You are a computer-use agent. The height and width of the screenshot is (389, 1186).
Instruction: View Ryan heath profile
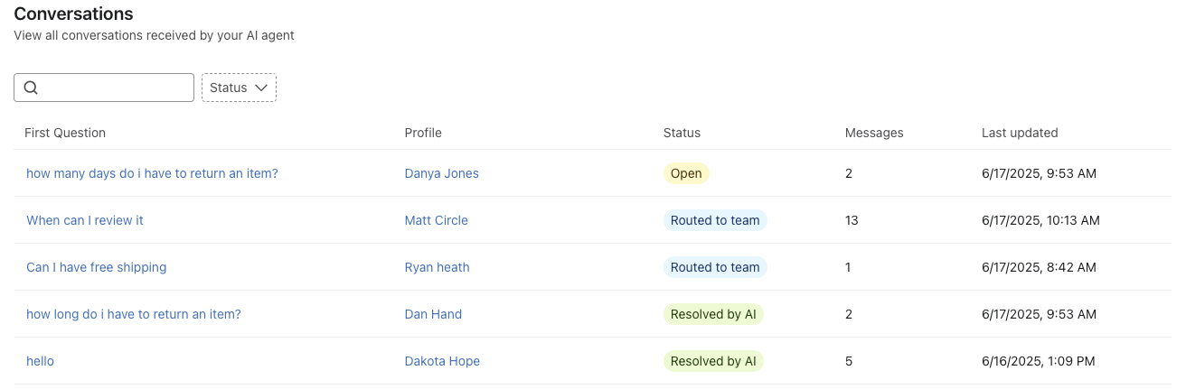(438, 267)
